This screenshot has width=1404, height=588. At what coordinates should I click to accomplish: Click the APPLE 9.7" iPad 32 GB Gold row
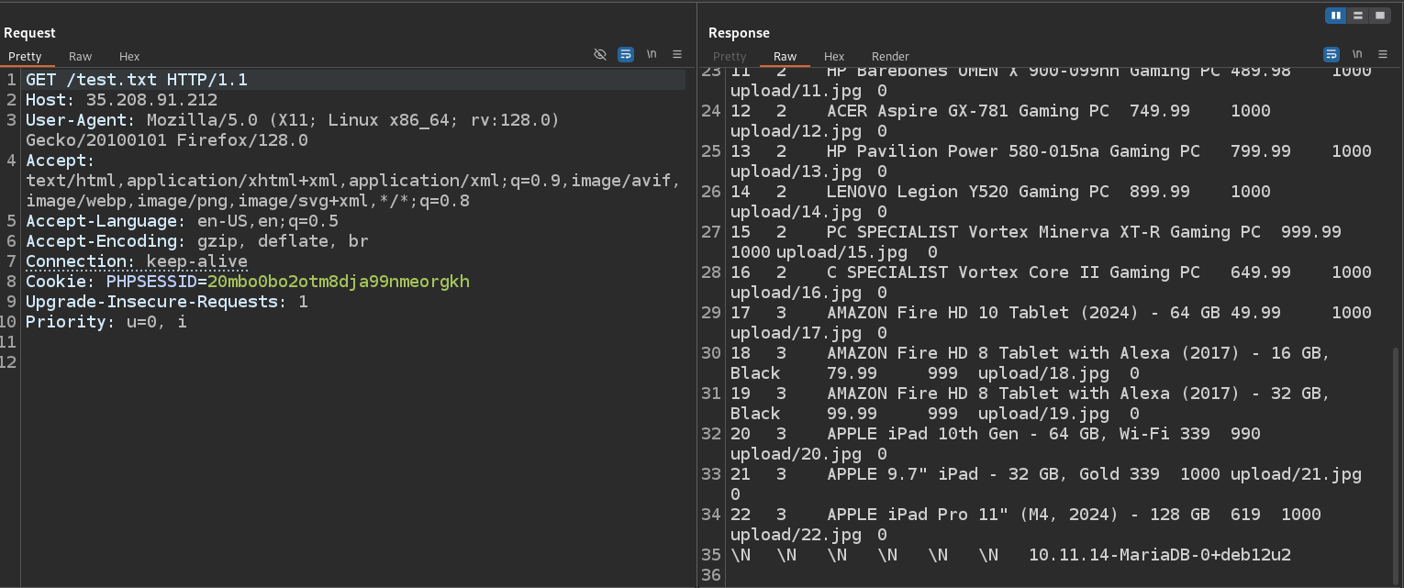pos(1046,483)
